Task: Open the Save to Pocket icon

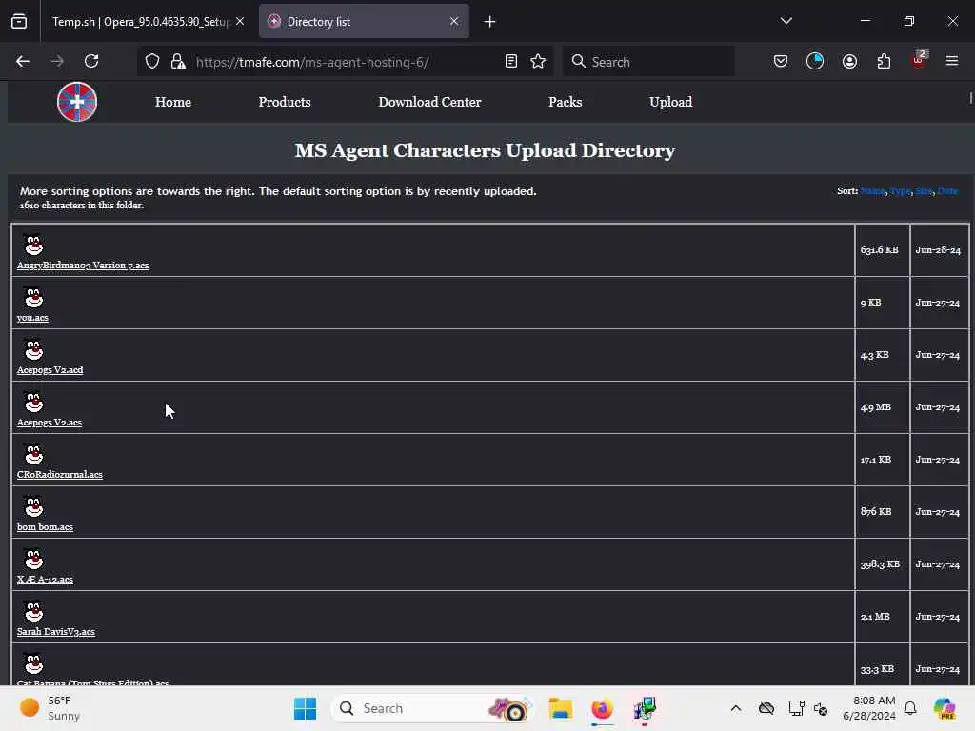Action: (x=781, y=61)
